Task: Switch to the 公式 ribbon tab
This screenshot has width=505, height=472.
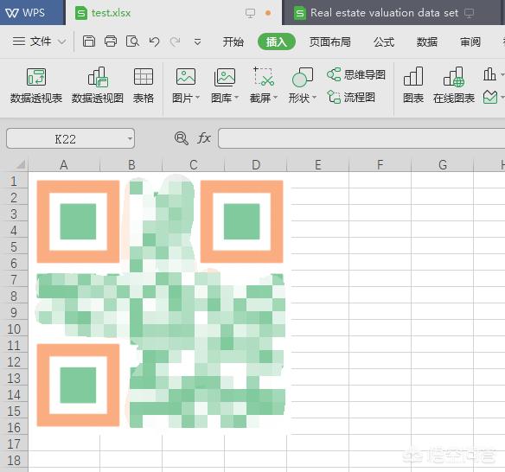Action: 384,41
